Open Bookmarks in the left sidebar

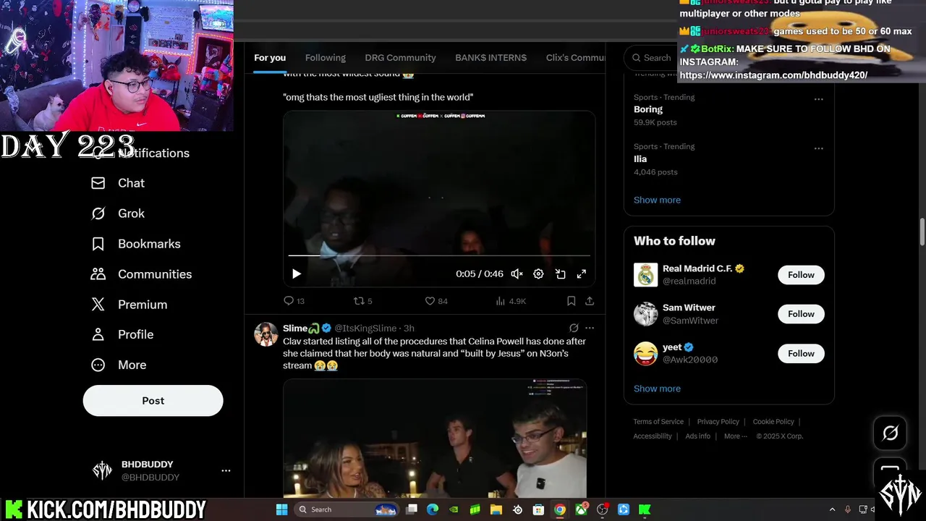click(x=135, y=244)
